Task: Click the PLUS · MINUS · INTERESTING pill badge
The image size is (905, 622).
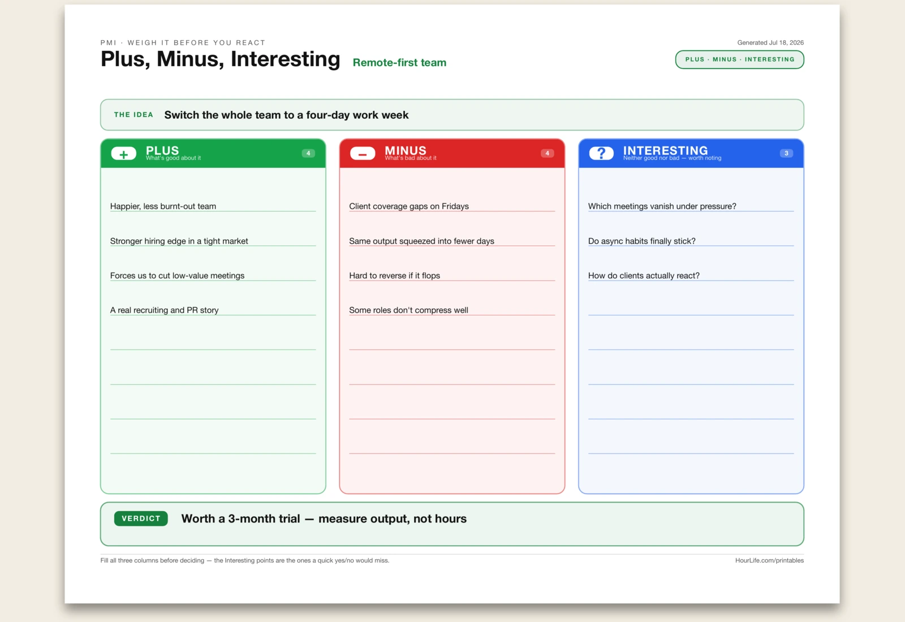Action: (x=740, y=59)
